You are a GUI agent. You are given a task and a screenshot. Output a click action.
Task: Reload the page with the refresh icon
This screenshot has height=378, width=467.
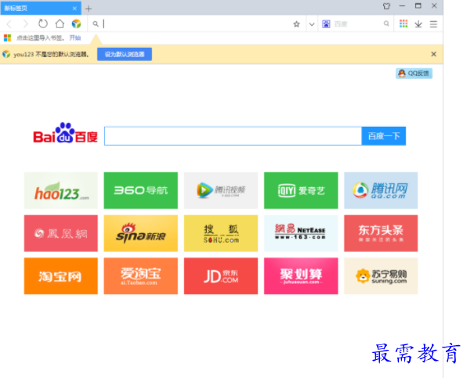click(43, 23)
